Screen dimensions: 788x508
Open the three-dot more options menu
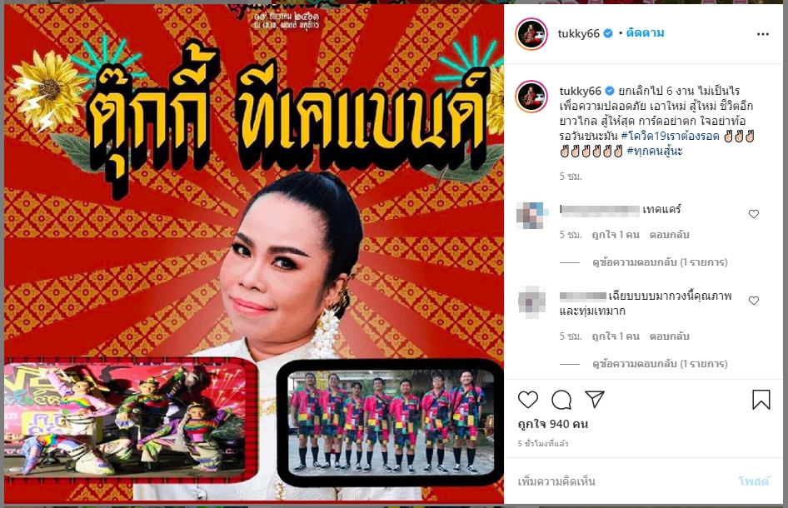tap(762, 34)
